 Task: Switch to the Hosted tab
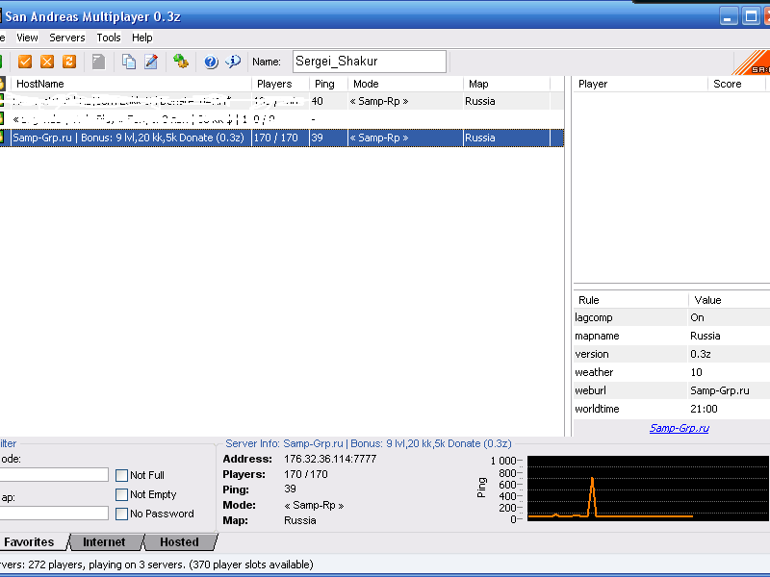[179, 542]
